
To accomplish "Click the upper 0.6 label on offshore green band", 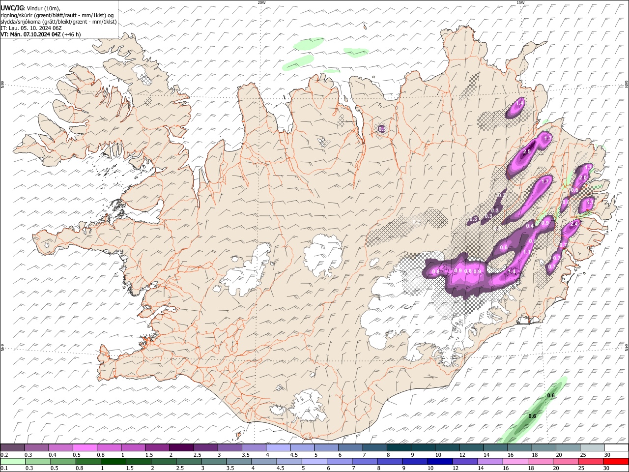I will [551, 396].
